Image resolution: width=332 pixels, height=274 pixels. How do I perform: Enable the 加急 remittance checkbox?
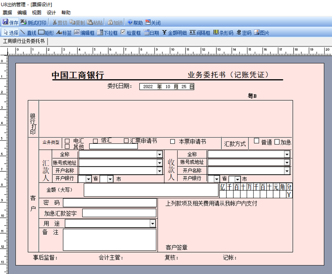pyautogui.click(x=277, y=142)
